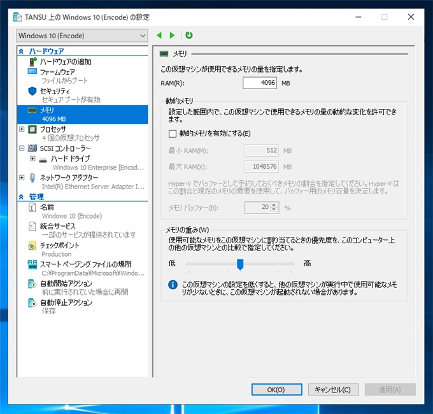433x414 pixels.
Task: Click the 'Production' checkpoint text
Action: (56, 254)
